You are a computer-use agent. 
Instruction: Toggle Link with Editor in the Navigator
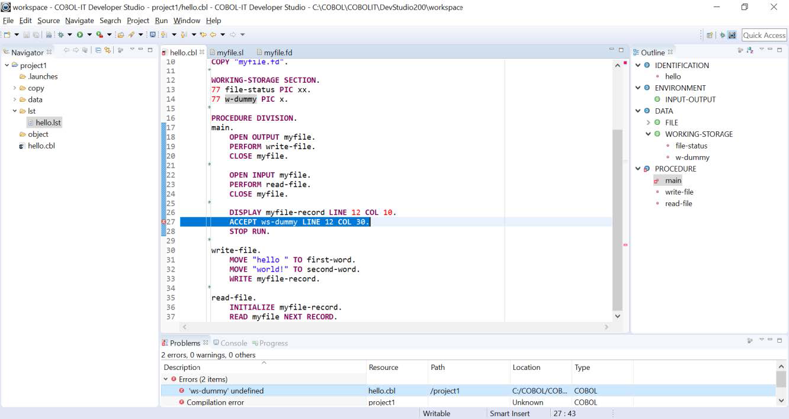pyautogui.click(x=107, y=50)
